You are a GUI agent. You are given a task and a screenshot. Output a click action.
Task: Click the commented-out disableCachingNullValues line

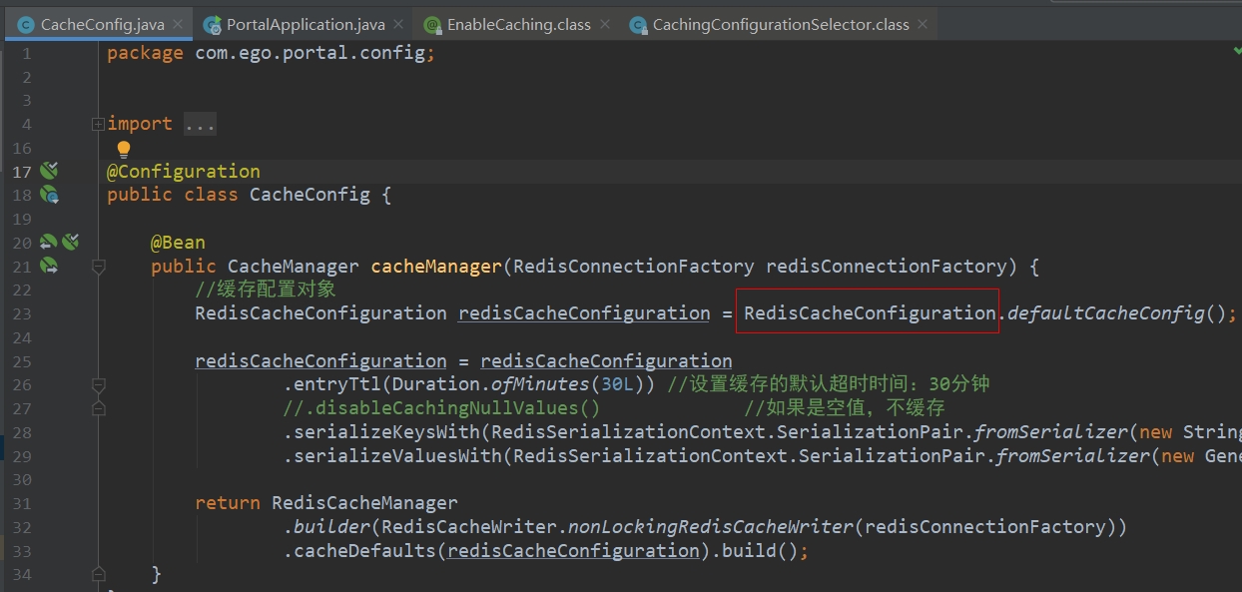pyautogui.click(x=441, y=408)
